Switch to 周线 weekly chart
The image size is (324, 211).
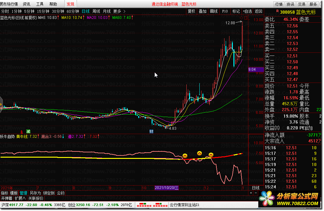coord(96,11)
